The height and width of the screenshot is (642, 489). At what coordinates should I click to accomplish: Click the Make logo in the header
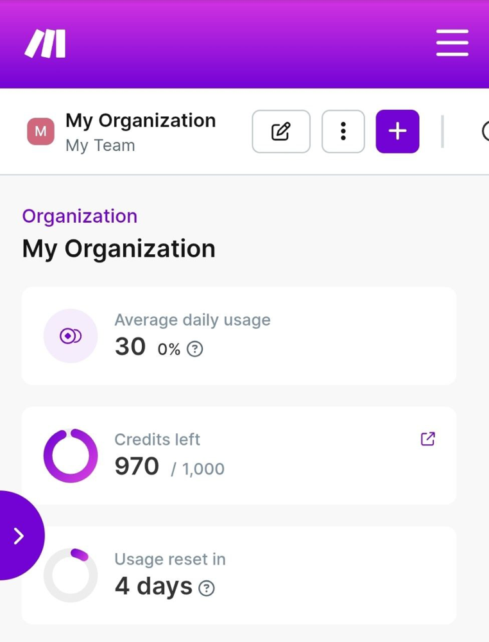(46, 44)
